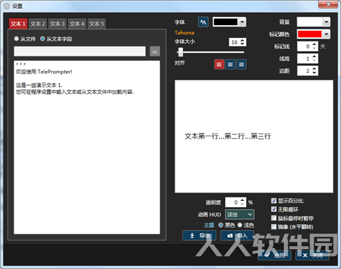Screen dimensions: 341x269
Task: Open the font chooser icon
Action: click(x=203, y=22)
